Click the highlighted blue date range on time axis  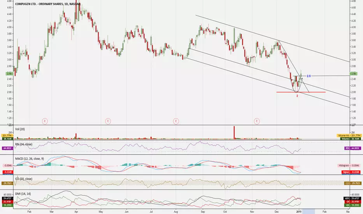coord(308,211)
